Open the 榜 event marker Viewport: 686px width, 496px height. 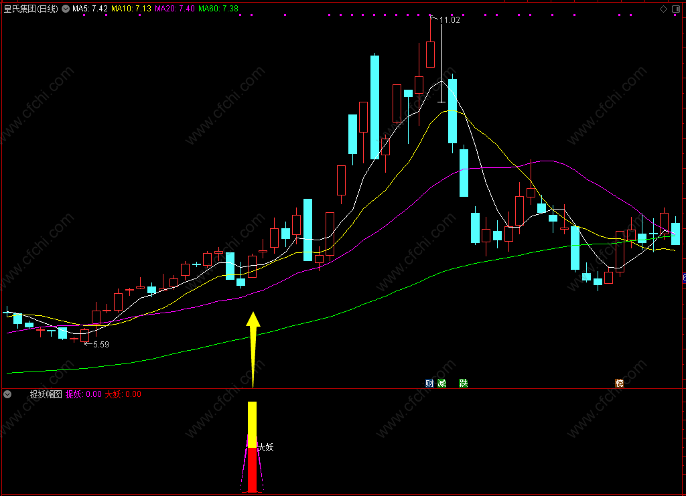pyautogui.click(x=620, y=384)
